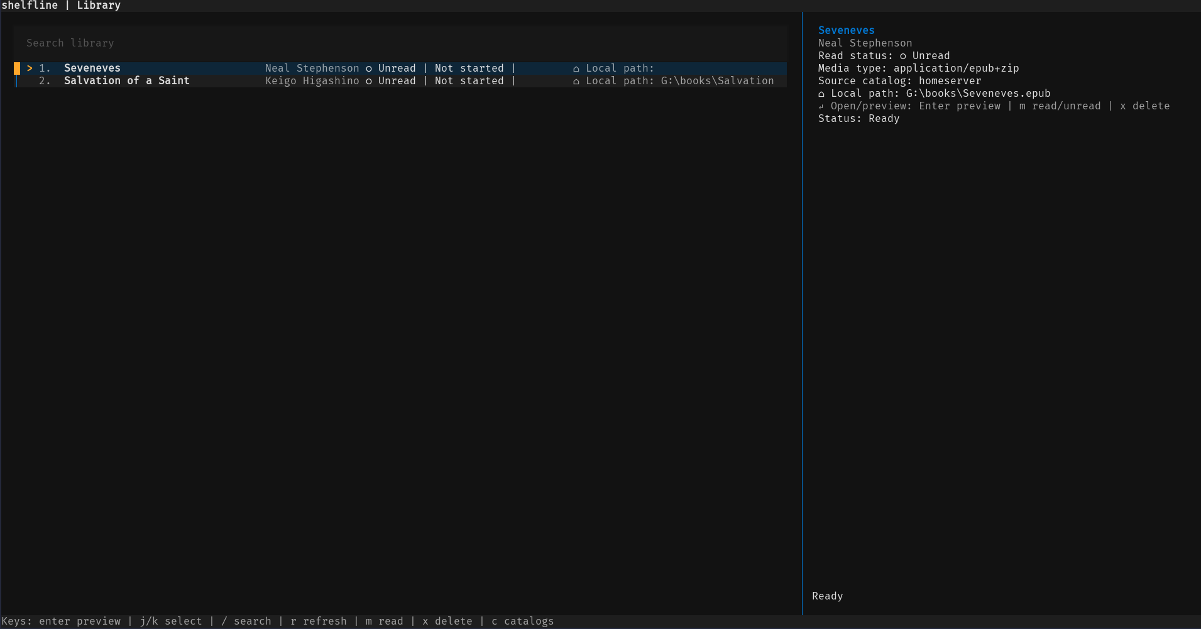Click the orange selection marker beside Seveneves
Image resolution: width=1201 pixels, height=629 pixels.
pyautogui.click(x=17, y=68)
